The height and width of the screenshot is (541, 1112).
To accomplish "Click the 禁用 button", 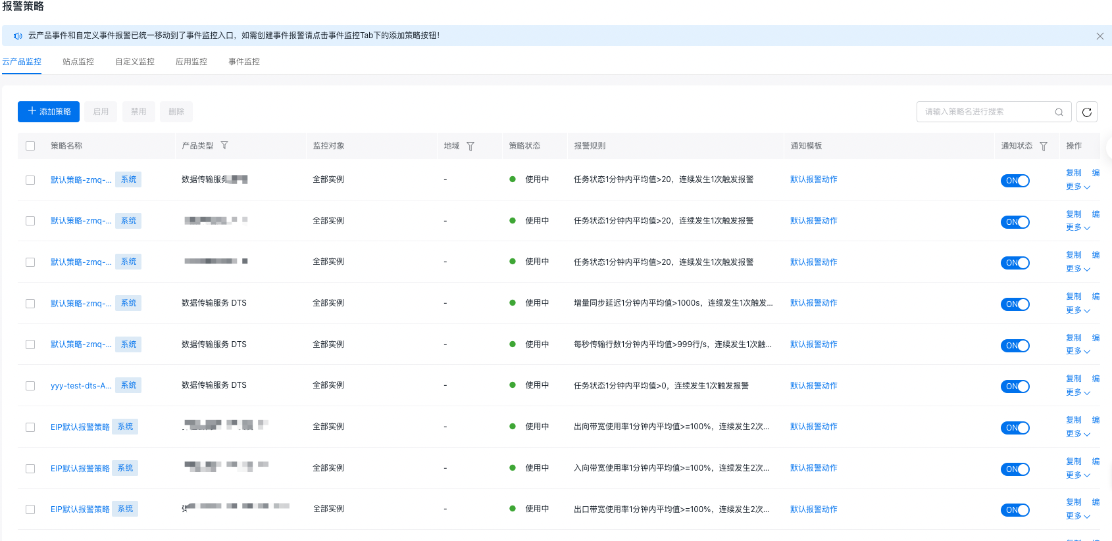I will coord(139,112).
